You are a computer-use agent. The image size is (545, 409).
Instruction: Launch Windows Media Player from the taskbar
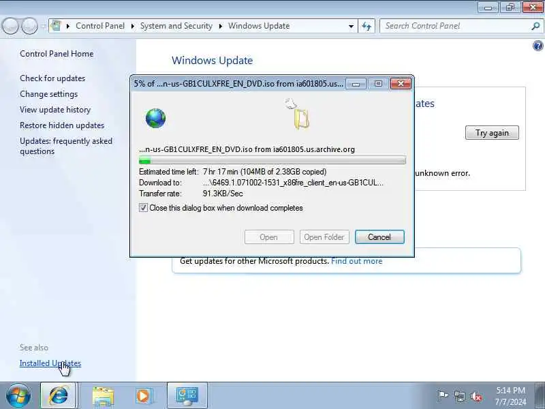click(143, 396)
